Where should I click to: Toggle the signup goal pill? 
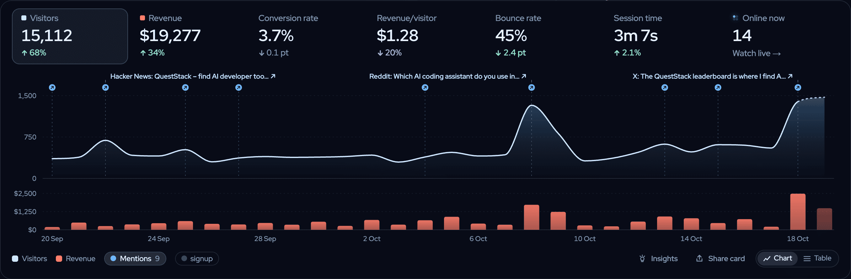point(197,259)
